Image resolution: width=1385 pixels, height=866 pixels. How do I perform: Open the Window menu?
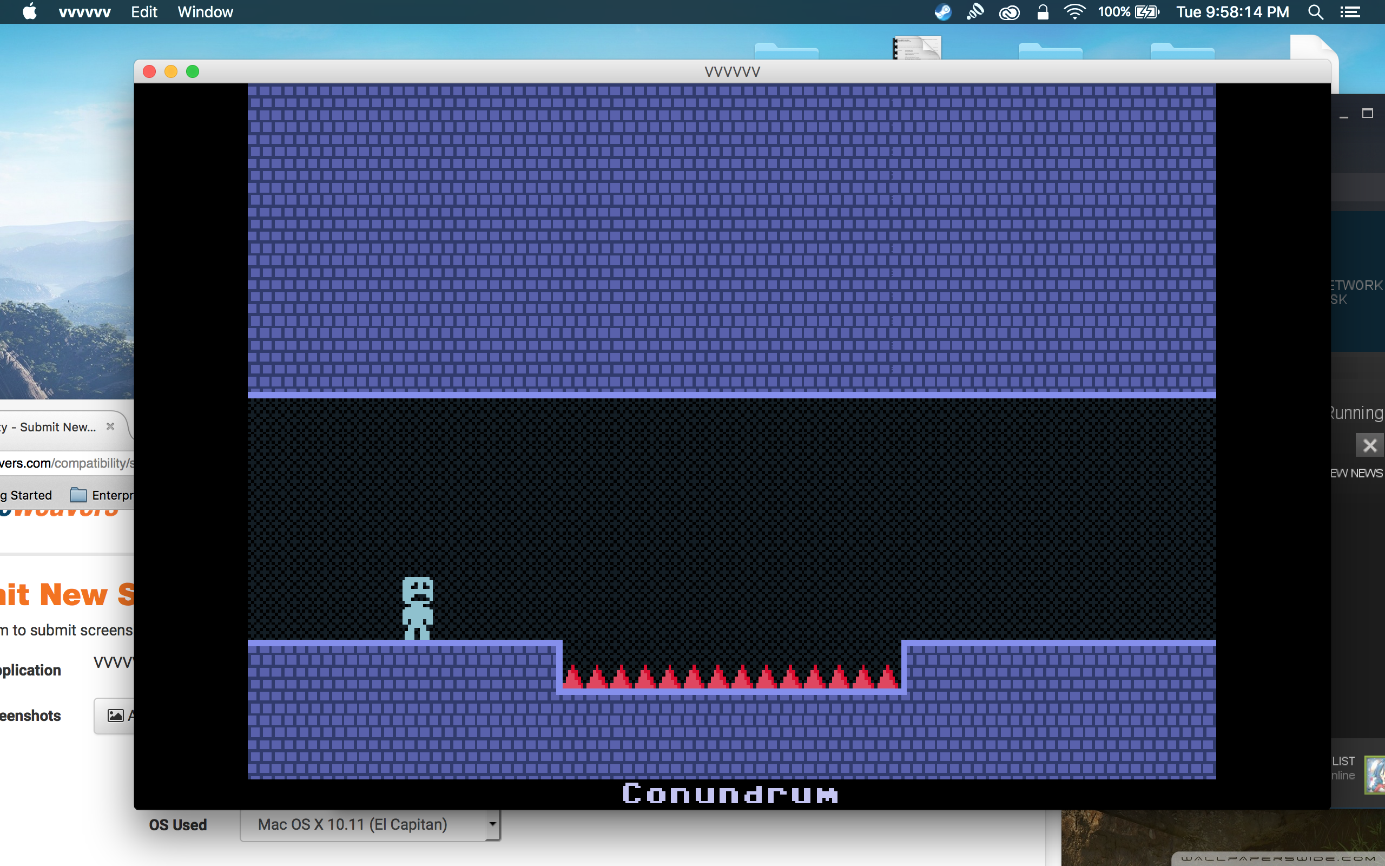[x=205, y=12]
